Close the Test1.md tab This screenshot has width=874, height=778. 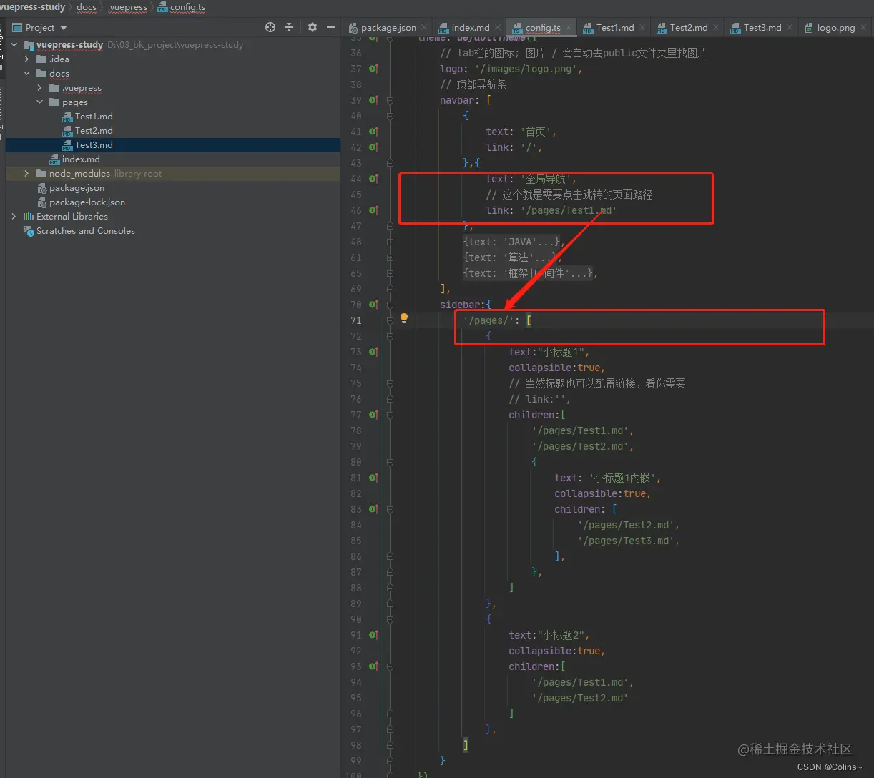pos(642,27)
